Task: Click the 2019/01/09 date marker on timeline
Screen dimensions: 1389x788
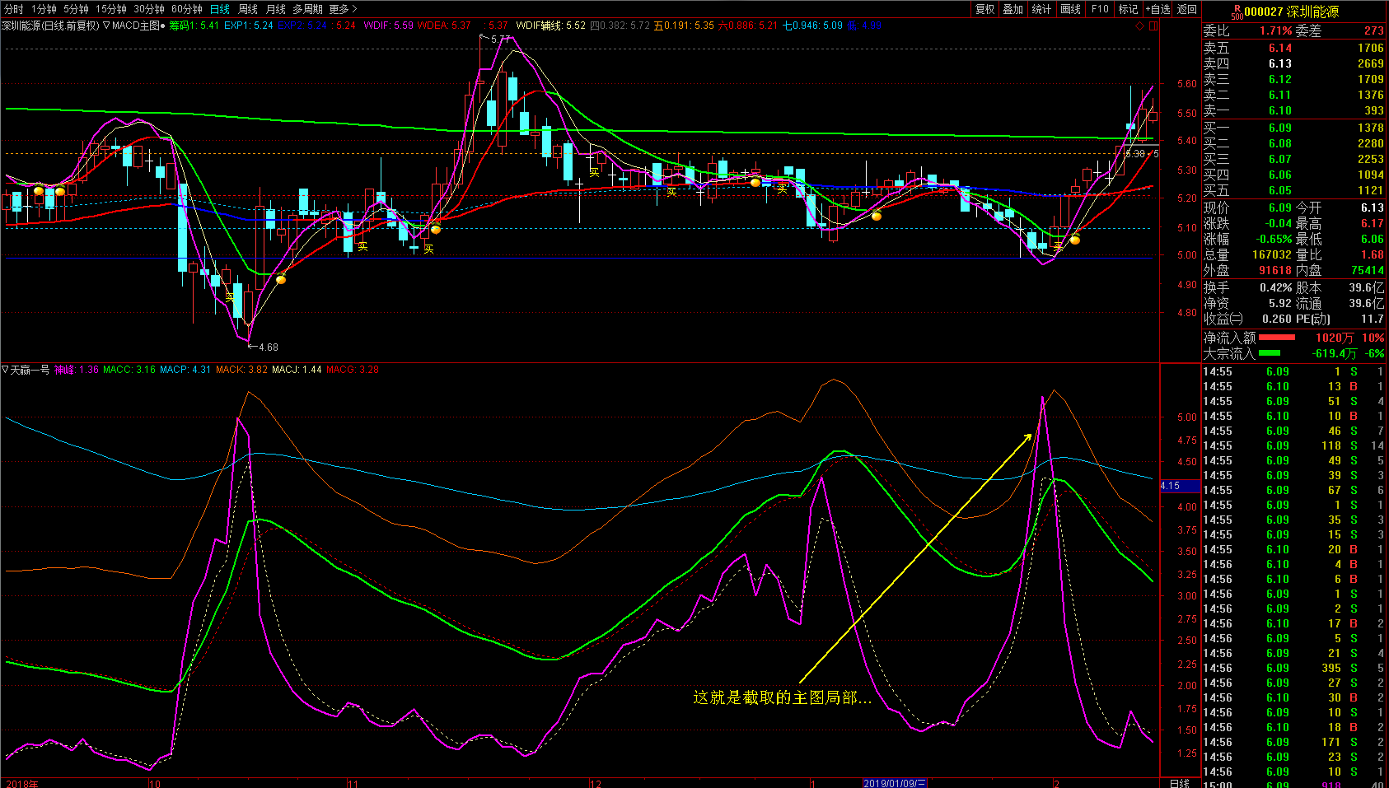Action: pos(895,783)
